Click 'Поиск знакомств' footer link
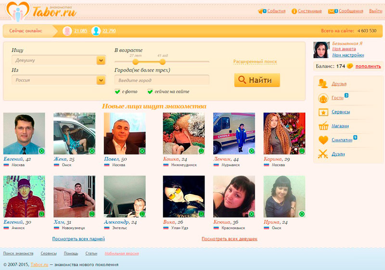Viewport: 385px width, 270px height. tap(18, 253)
